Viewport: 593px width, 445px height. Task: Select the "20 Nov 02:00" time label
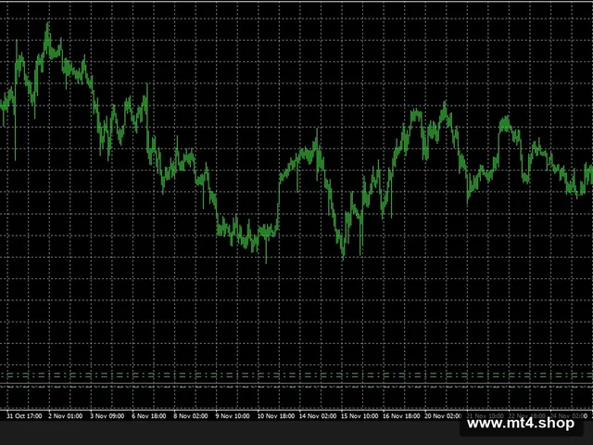443,416
